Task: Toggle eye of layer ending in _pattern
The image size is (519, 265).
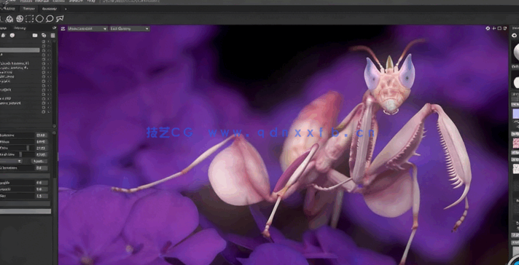Action: tap(50, 103)
